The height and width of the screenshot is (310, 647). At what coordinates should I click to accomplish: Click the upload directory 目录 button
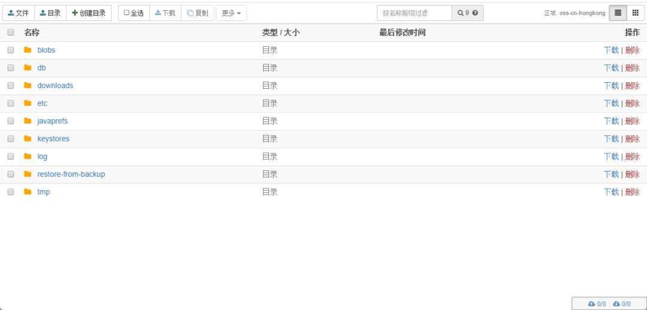click(x=50, y=13)
